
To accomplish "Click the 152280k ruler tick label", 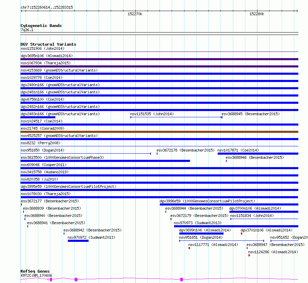I will (x=257, y=14).
